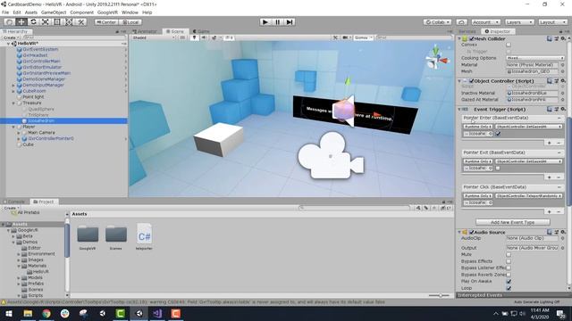Toggle Mesh Collider component enabled checkbox
The height and width of the screenshot is (321, 572).
[x=471, y=38]
